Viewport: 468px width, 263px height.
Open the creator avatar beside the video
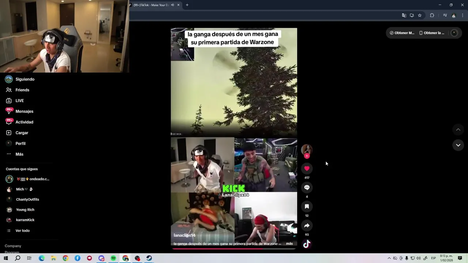click(306, 149)
